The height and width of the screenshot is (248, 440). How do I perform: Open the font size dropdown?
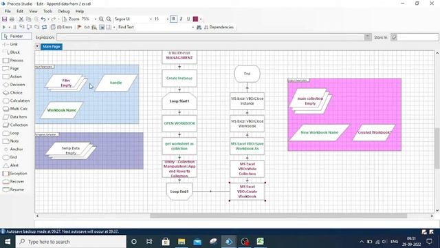[x=168, y=19]
